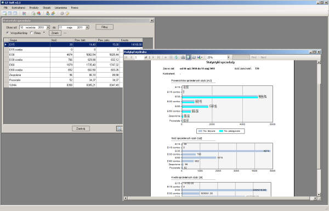
Task: Click the preview vertical scrollbar down arrow
Action: (x=319, y=195)
